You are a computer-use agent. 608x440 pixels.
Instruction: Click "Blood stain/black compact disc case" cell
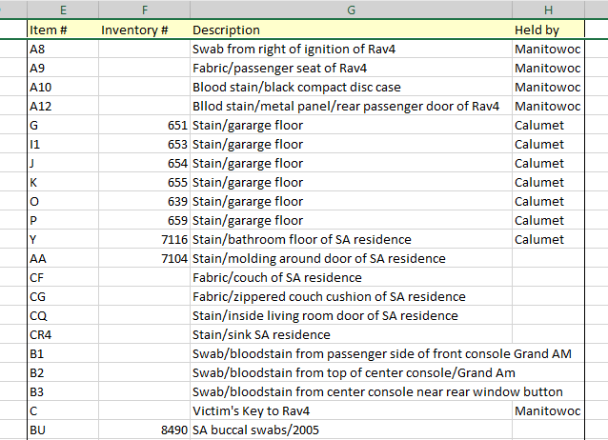pyautogui.click(x=351, y=87)
